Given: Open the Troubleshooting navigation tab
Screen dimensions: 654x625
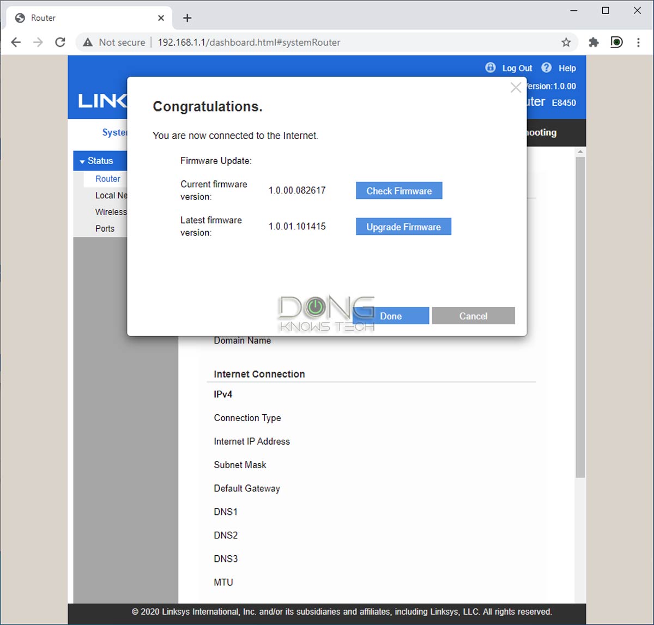Looking at the screenshot, I should click(541, 132).
